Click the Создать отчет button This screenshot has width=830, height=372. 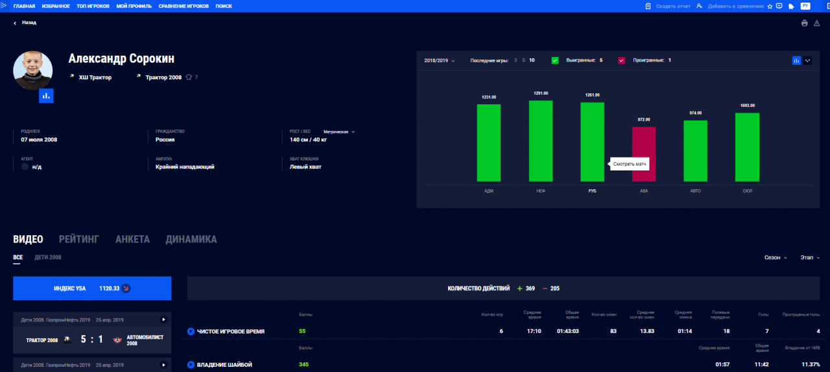667,6
